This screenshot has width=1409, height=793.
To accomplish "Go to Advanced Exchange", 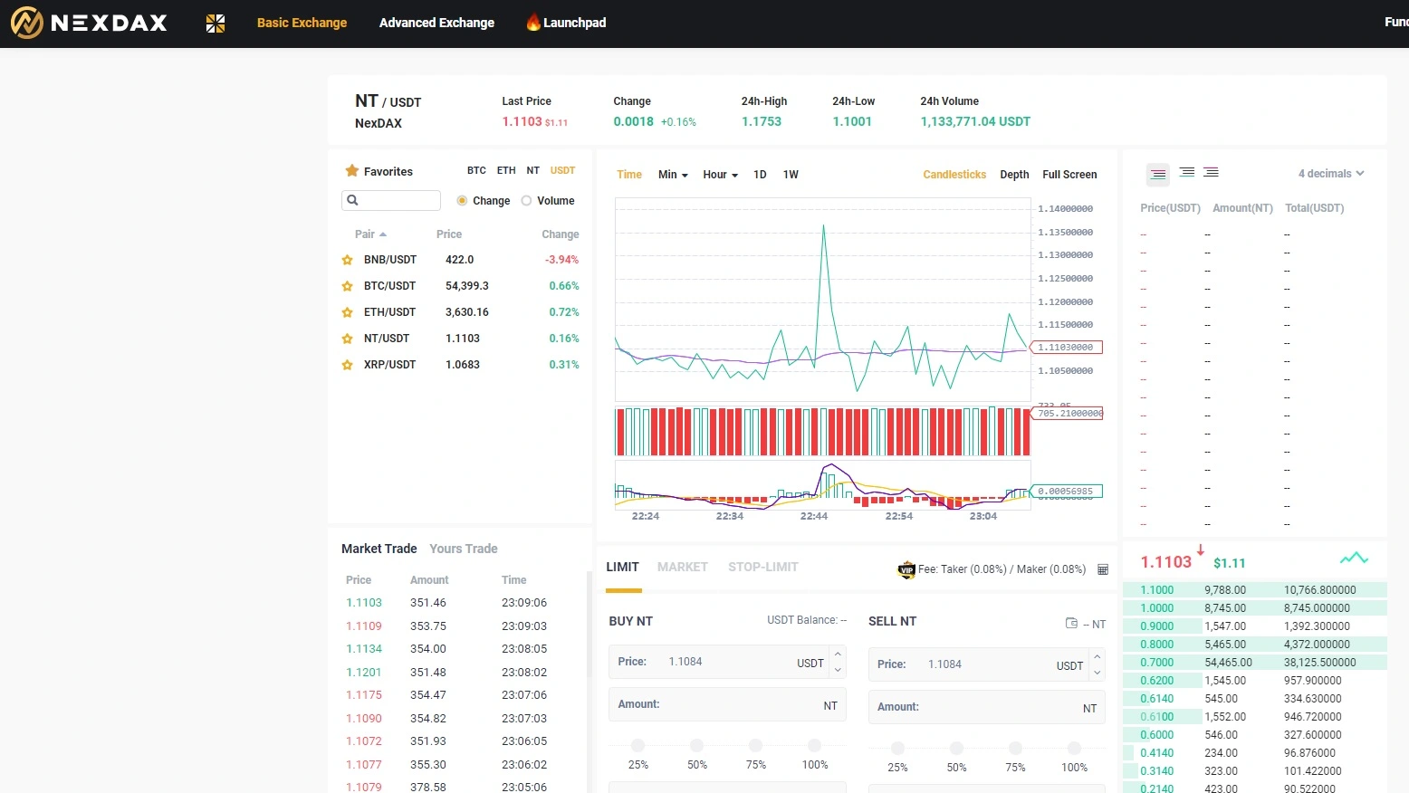I will pos(436,23).
